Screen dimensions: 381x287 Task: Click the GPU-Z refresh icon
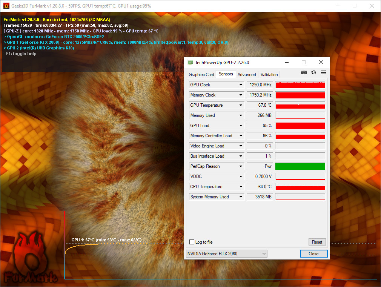pyautogui.click(x=314, y=72)
